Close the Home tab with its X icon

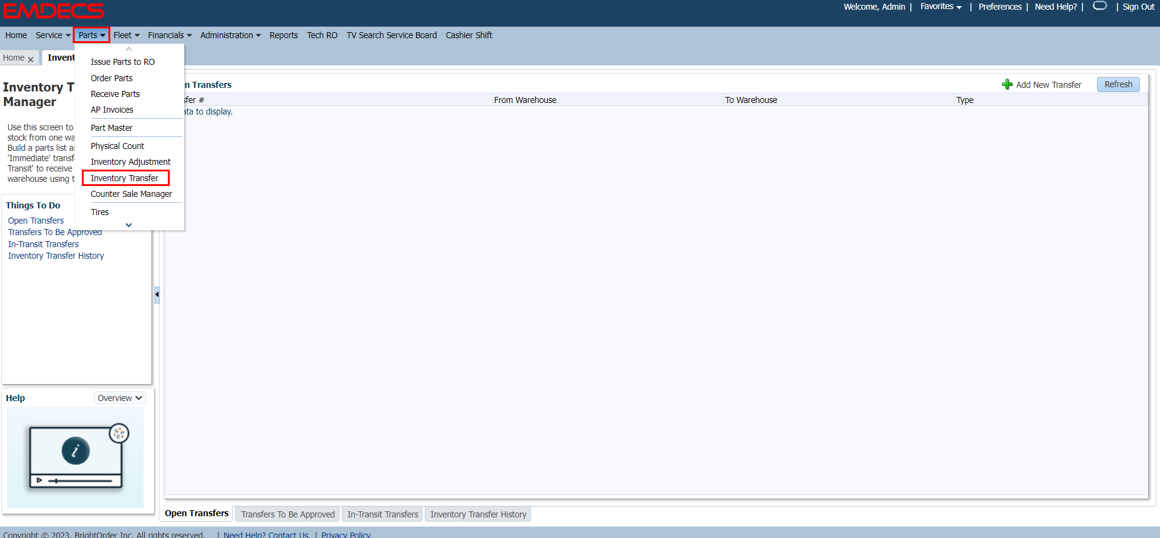tap(30, 59)
